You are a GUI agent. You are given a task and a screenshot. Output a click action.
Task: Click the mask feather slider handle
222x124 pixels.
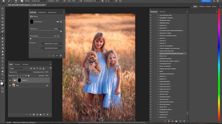point(31,39)
